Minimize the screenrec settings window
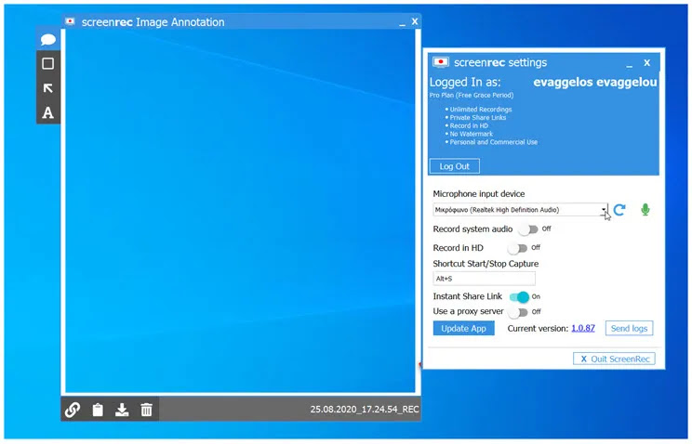The height and width of the screenshot is (444, 692). tap(630, 64)
